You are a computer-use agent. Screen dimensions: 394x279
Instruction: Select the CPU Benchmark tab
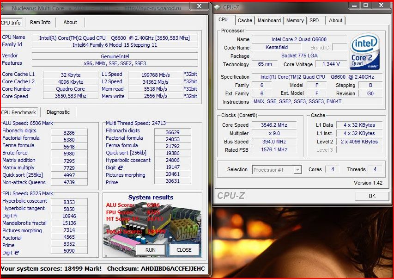[19, 112]
